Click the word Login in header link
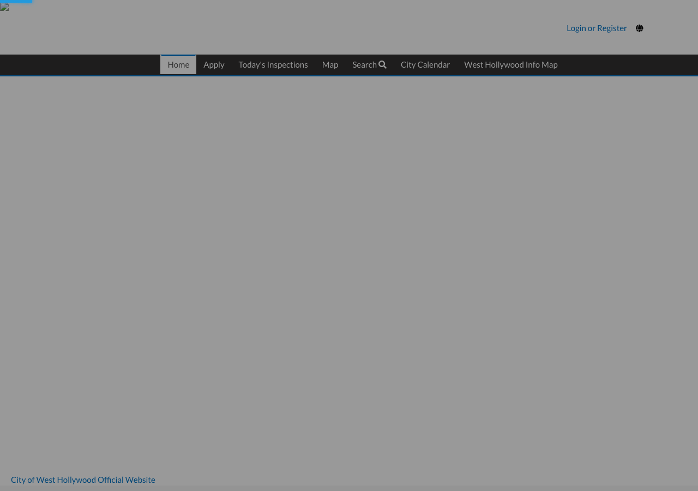Image resolution: width=698 pixels, height=491 pixels. tap(576, 28)
